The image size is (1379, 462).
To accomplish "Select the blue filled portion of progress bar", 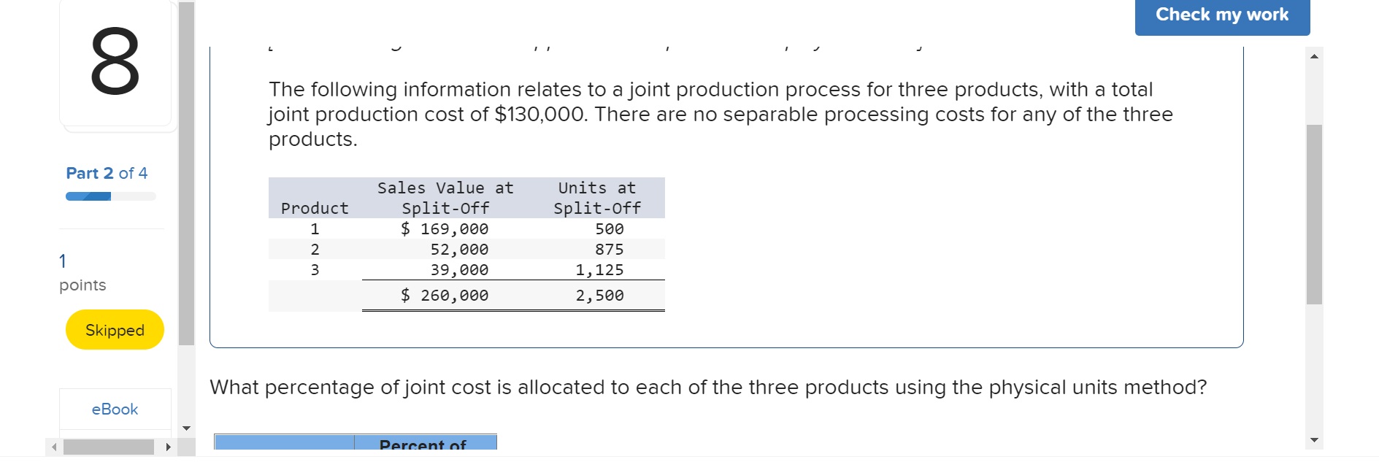I will (88, 196).
